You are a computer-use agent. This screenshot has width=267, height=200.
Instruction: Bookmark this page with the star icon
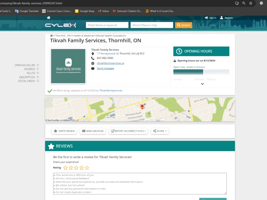251,3
